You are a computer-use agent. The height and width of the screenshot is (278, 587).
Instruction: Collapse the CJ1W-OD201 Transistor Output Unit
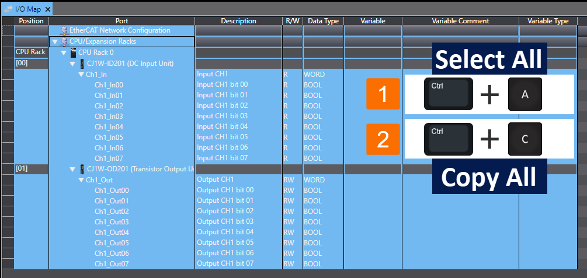click(72, 170)
